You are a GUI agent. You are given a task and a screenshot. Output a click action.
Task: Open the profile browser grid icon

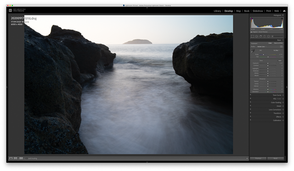point(281,47)
